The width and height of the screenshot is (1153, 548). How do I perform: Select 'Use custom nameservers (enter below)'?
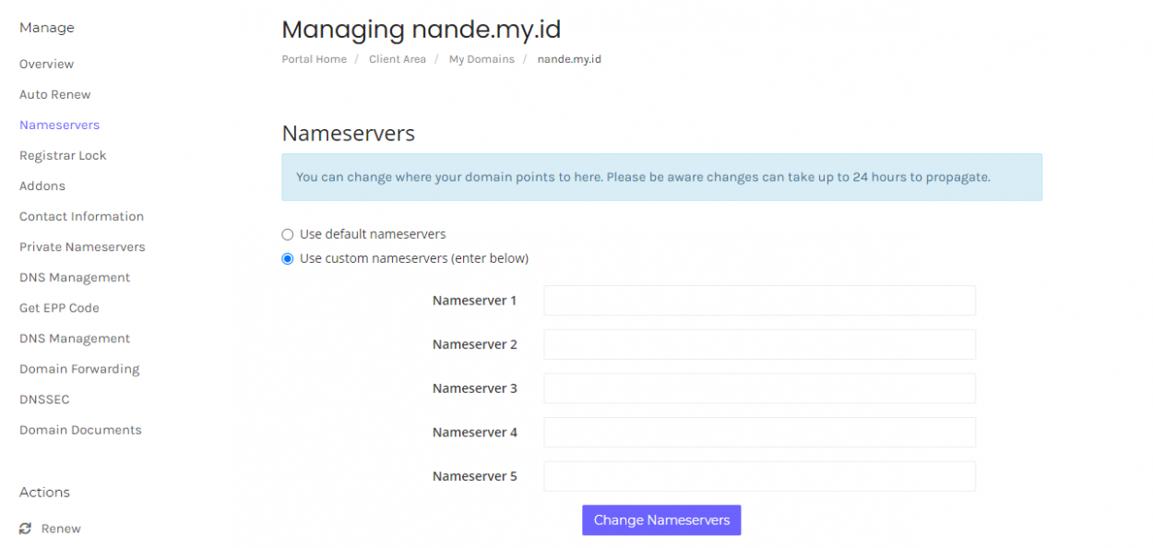click(x=287, y=258)
